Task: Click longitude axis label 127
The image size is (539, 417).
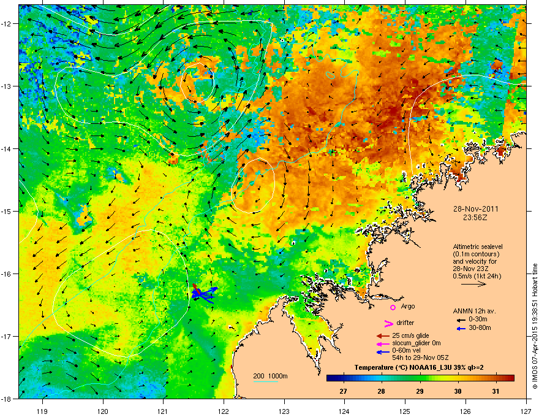Action: point(526,411)
